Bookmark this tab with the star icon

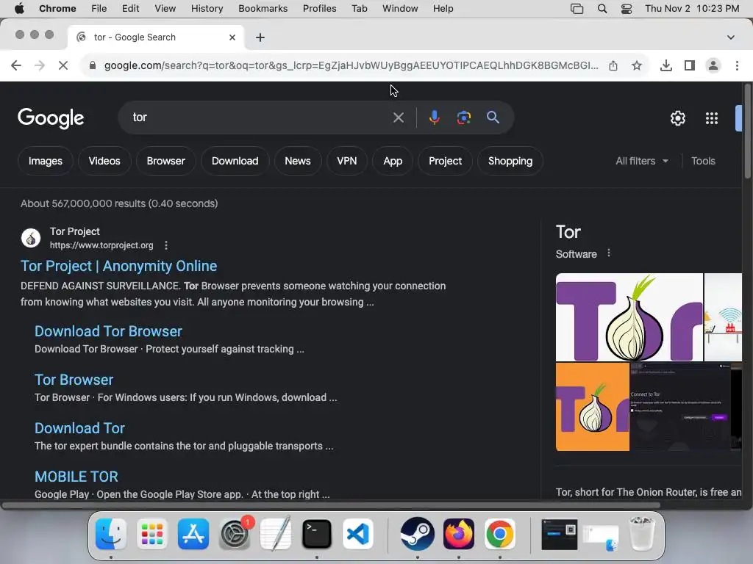(637, 65)
